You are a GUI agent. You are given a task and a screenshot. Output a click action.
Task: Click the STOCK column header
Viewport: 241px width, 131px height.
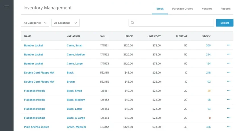[x=206, y=36]
